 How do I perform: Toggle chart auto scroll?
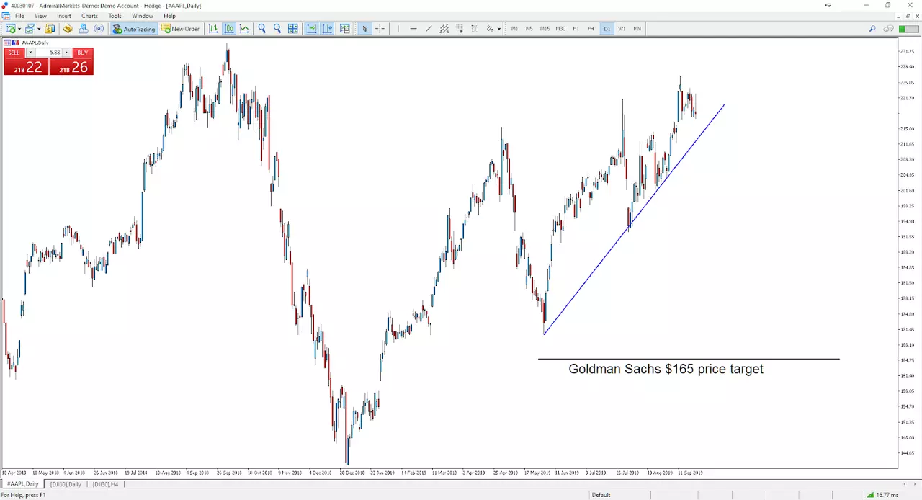pyautogui.click(x=312, y=29)
